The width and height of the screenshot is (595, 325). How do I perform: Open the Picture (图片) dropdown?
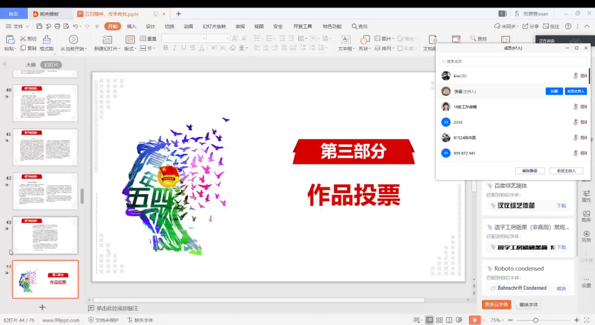384,39
